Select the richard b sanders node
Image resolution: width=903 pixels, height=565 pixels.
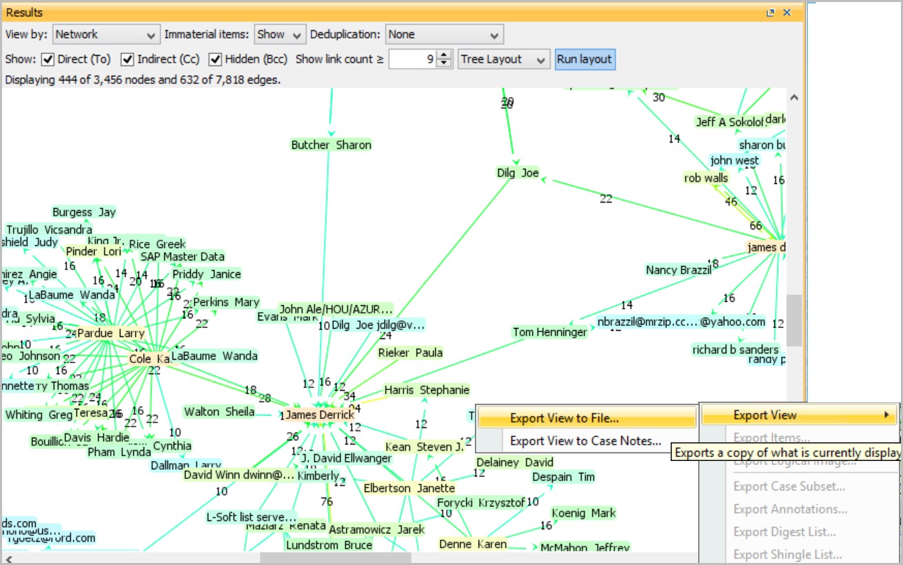735,349
